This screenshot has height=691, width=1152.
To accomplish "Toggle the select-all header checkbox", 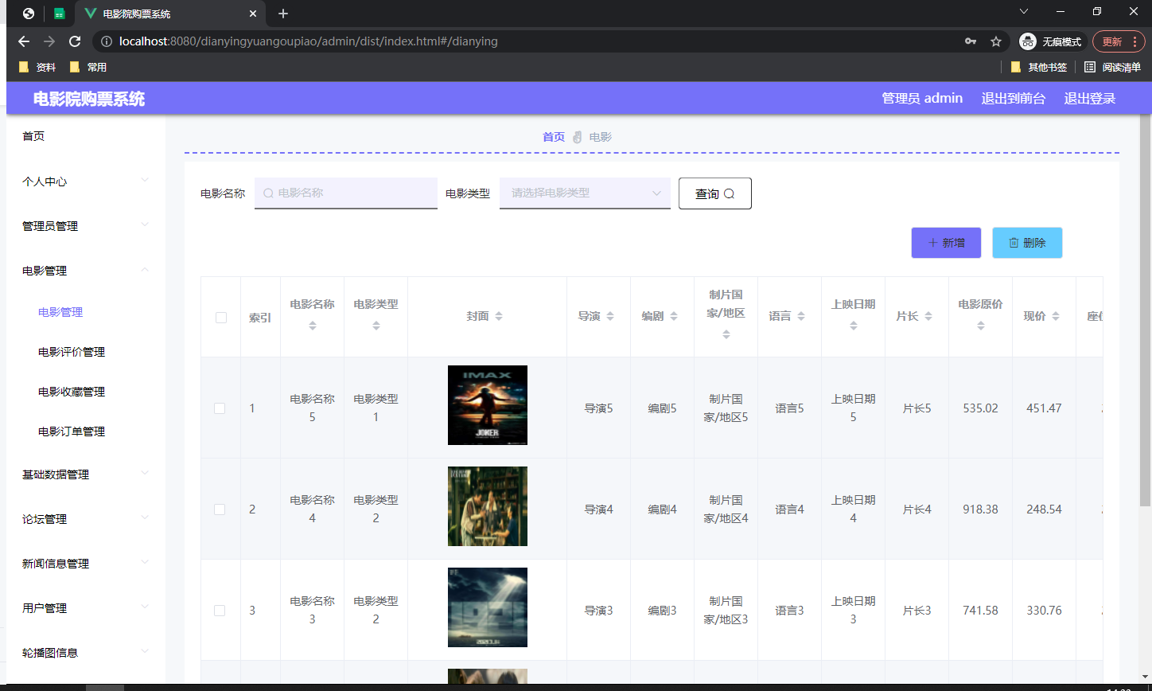I will coord(221,318).
